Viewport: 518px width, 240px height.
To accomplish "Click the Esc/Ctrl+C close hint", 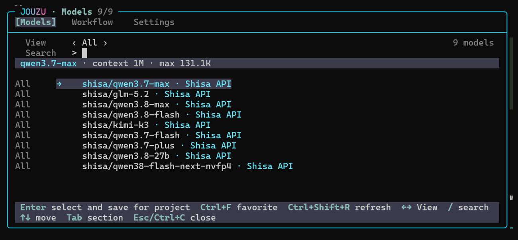I will pyautogui.click(x=175, y=218).
